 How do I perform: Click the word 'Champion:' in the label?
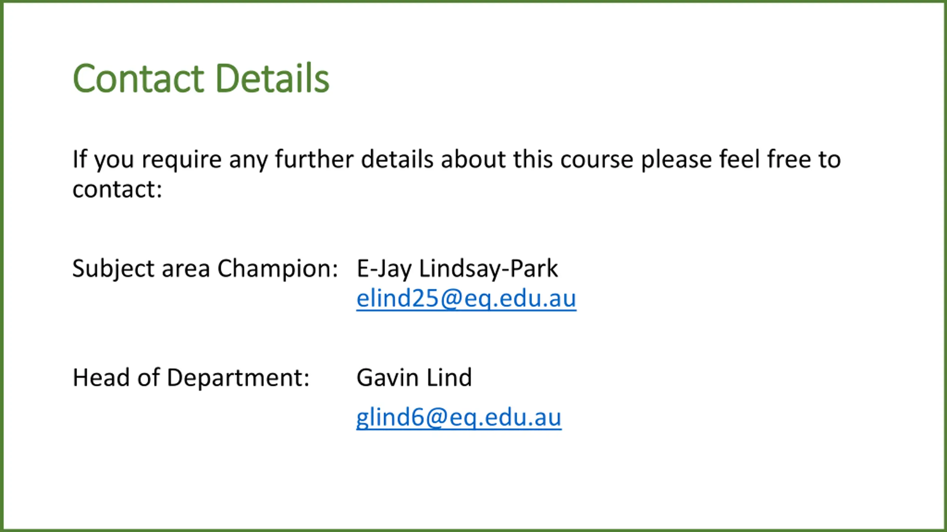277,269
